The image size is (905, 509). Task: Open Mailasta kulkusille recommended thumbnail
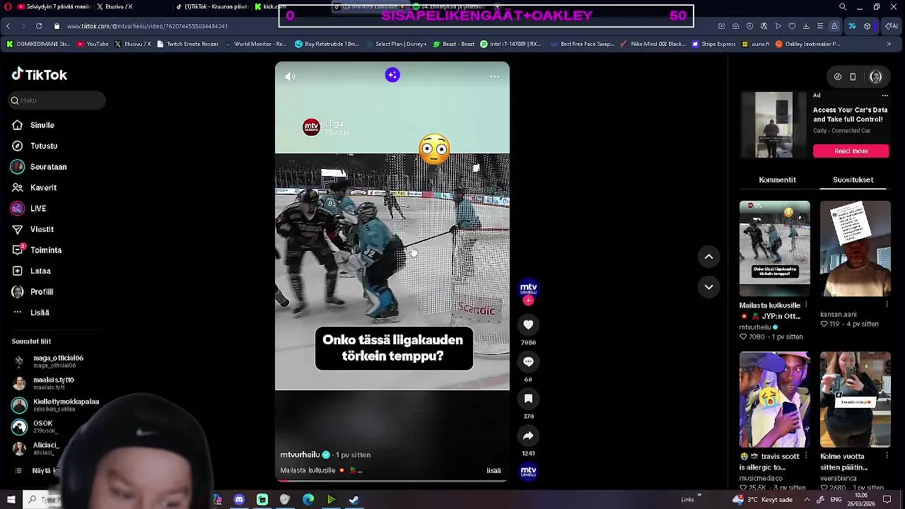click(x=775, y=248)
